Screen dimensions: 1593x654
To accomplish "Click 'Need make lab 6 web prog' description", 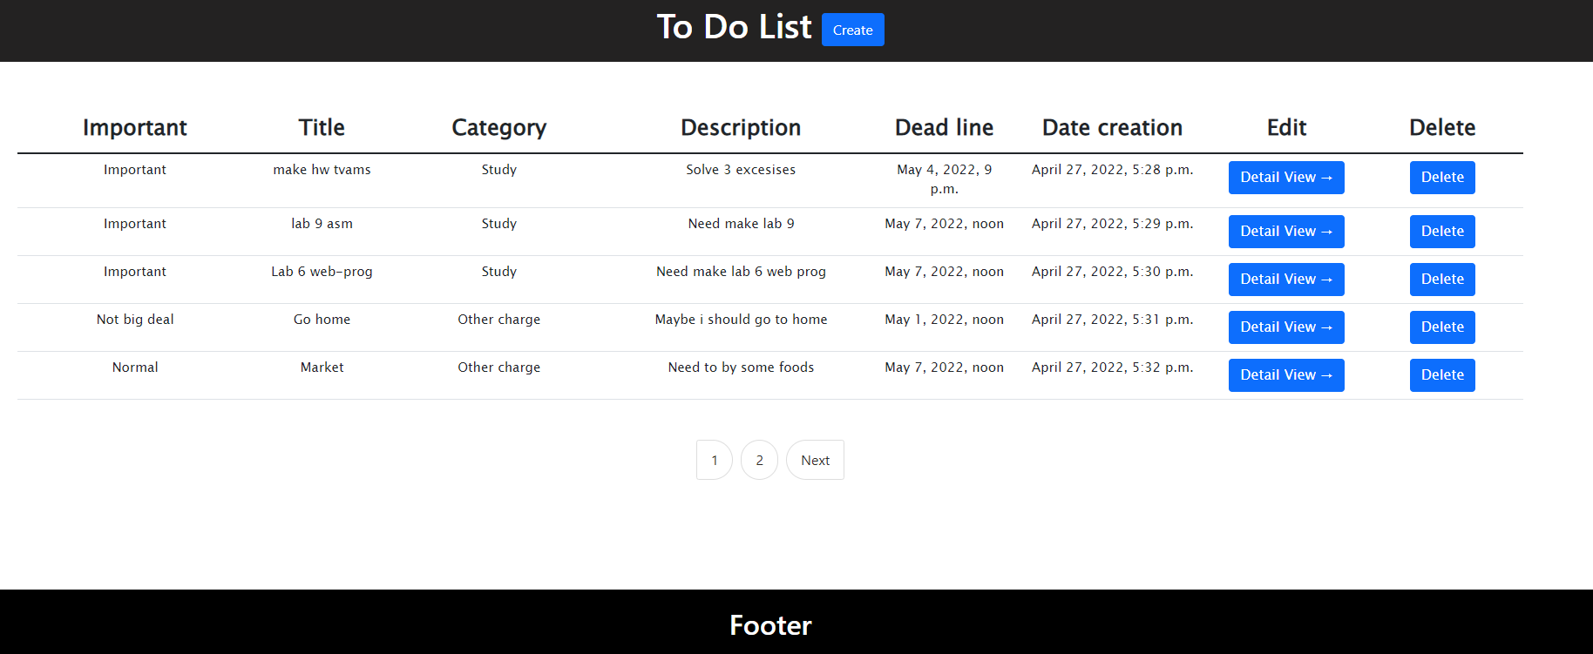I will (x=741, y=272).
